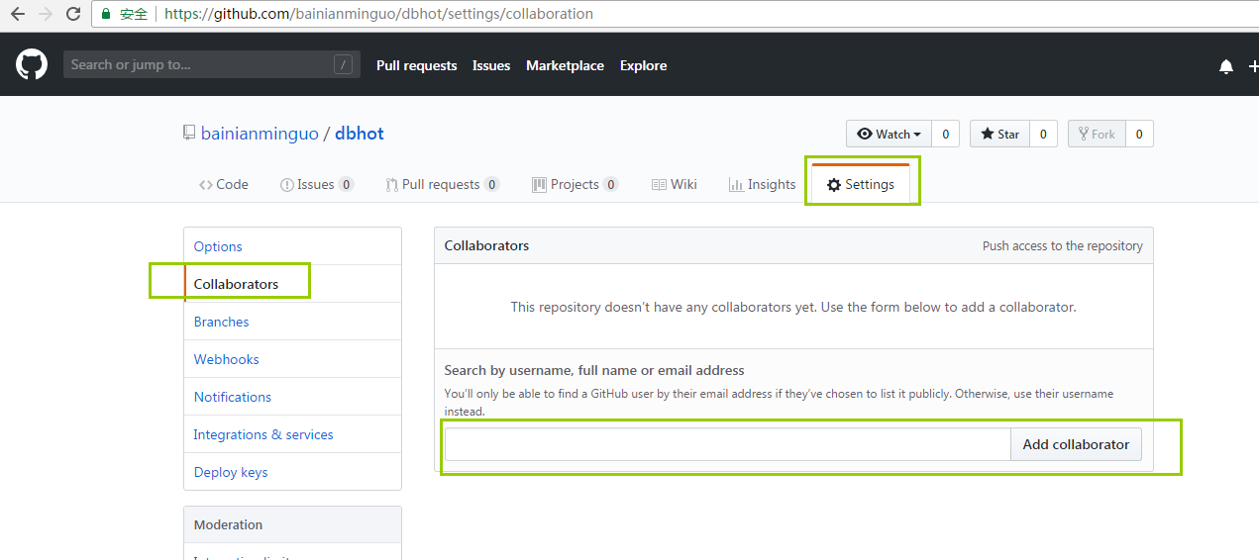Go to Deploy keys settings
1259x560 pixels.
[231, 472]
